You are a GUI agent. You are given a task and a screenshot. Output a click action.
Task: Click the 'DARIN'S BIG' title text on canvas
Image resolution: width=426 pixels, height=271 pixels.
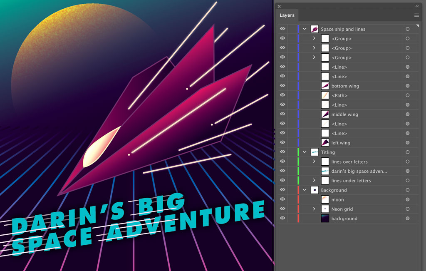tap(99, 215)
